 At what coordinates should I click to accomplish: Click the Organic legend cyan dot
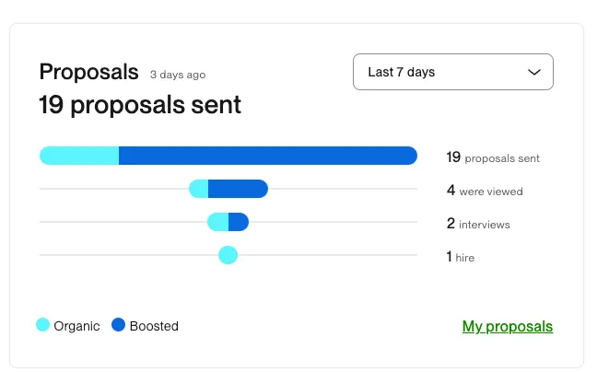(x=43, y=325)
